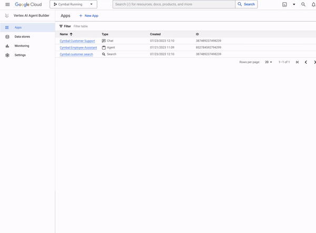Screen dimensions: 316x233
Task: Click the 1–1 of 1 pagination text
Action: (x=284, y=62)
